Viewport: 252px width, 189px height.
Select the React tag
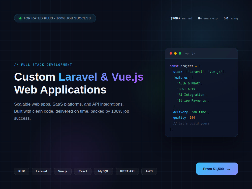point(83,171)
